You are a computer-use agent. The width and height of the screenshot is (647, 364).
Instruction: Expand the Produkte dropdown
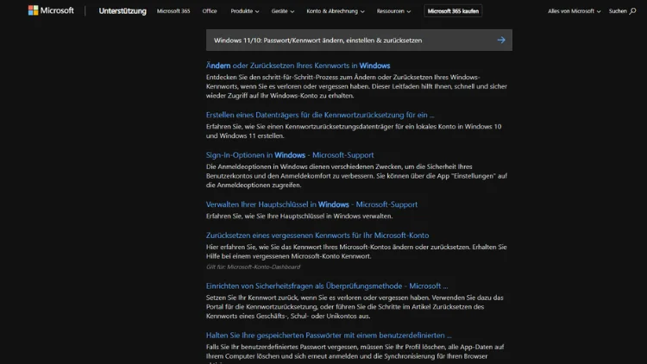point(245,11)
